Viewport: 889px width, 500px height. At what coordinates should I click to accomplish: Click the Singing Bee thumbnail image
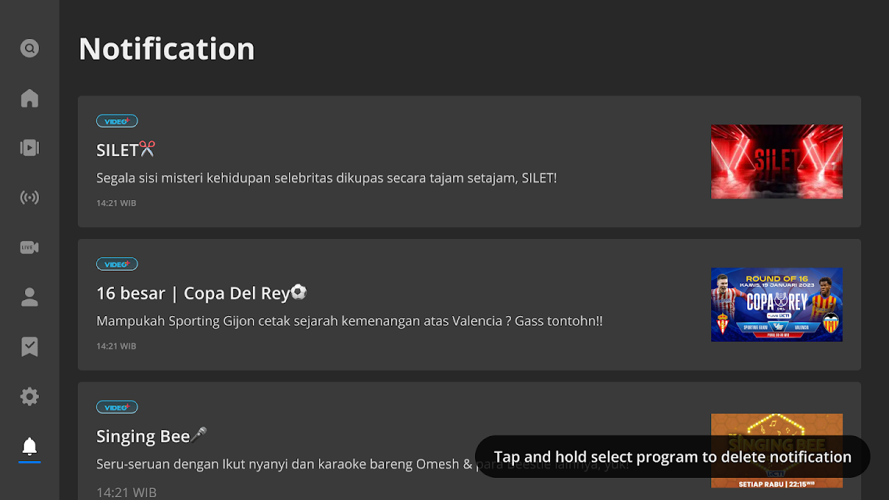tap(776, 449)
